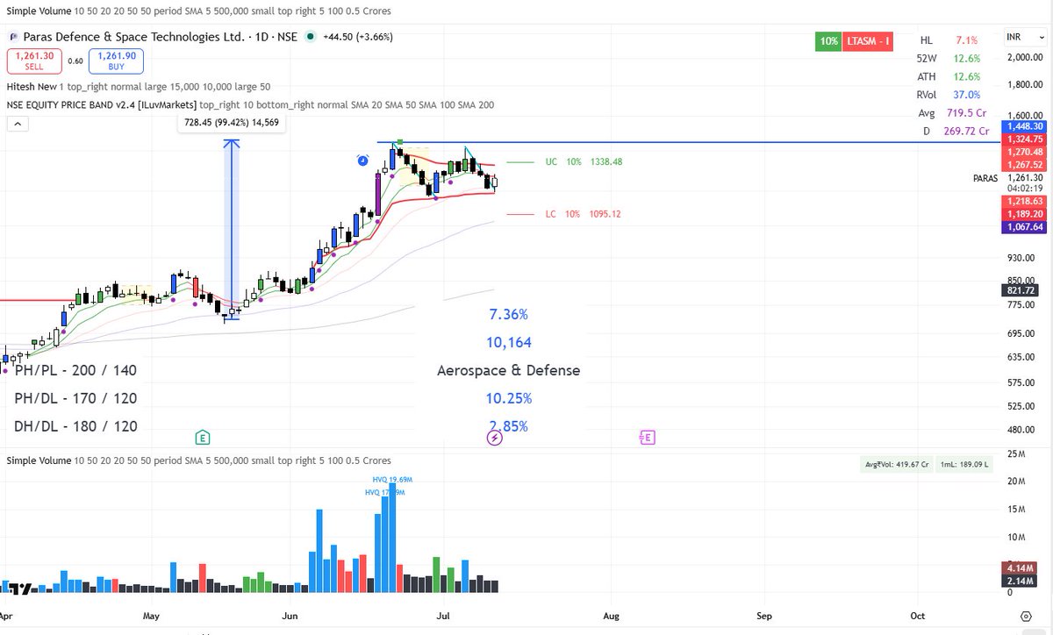
Task: Click the pink E future earnings marker
Action: tap(647, 436)
